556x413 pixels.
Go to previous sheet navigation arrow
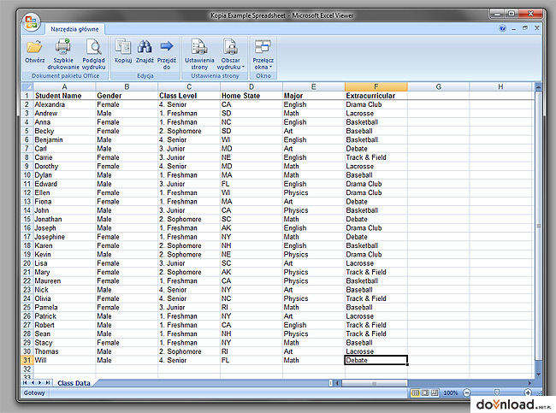[33, 383]
